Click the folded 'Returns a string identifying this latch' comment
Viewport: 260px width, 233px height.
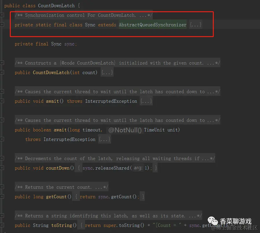tap(108, 216)
